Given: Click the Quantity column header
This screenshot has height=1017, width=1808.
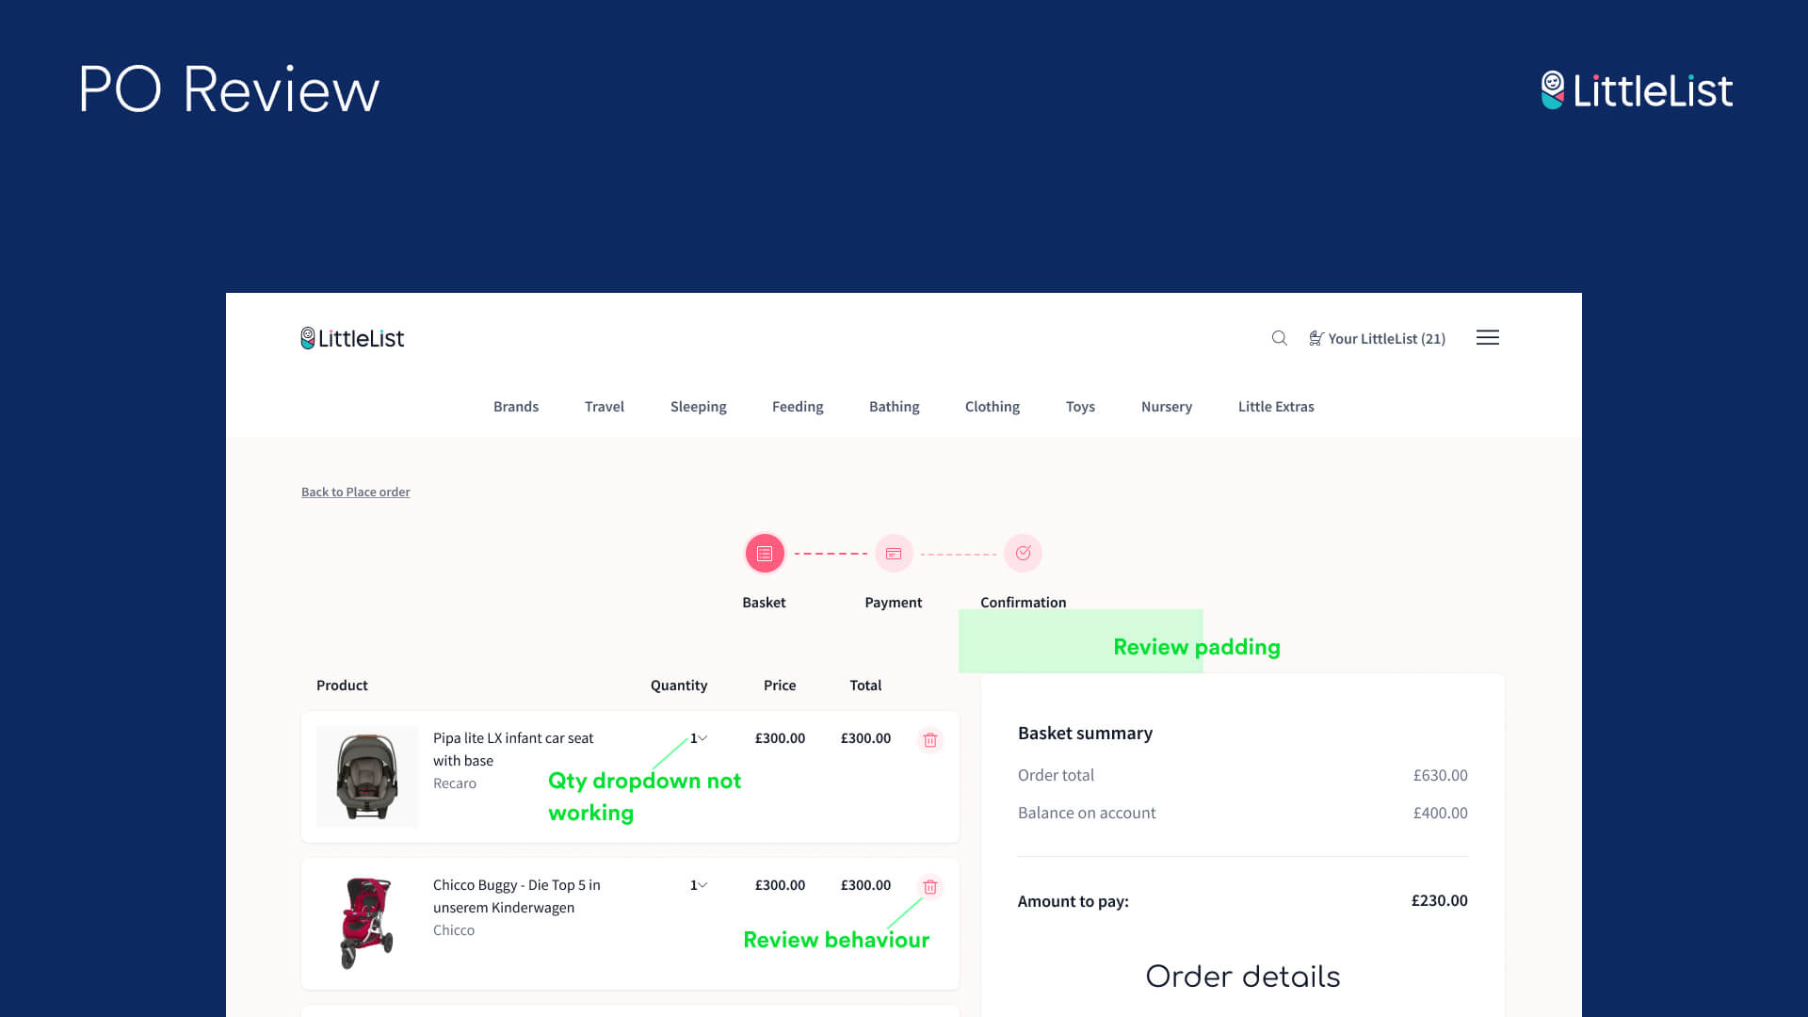Looking at the screenshot, I should point(679,686).
